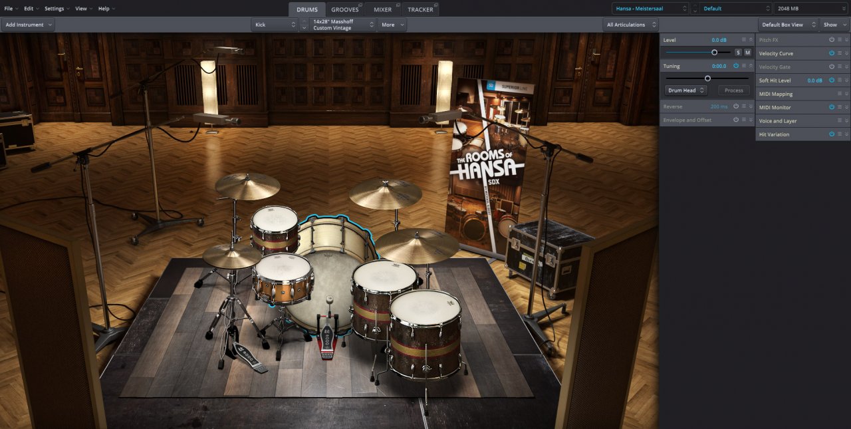The height and width of the screenshot is (429, 851).
Task: Open the File menu
Action: tap(11, 9)
